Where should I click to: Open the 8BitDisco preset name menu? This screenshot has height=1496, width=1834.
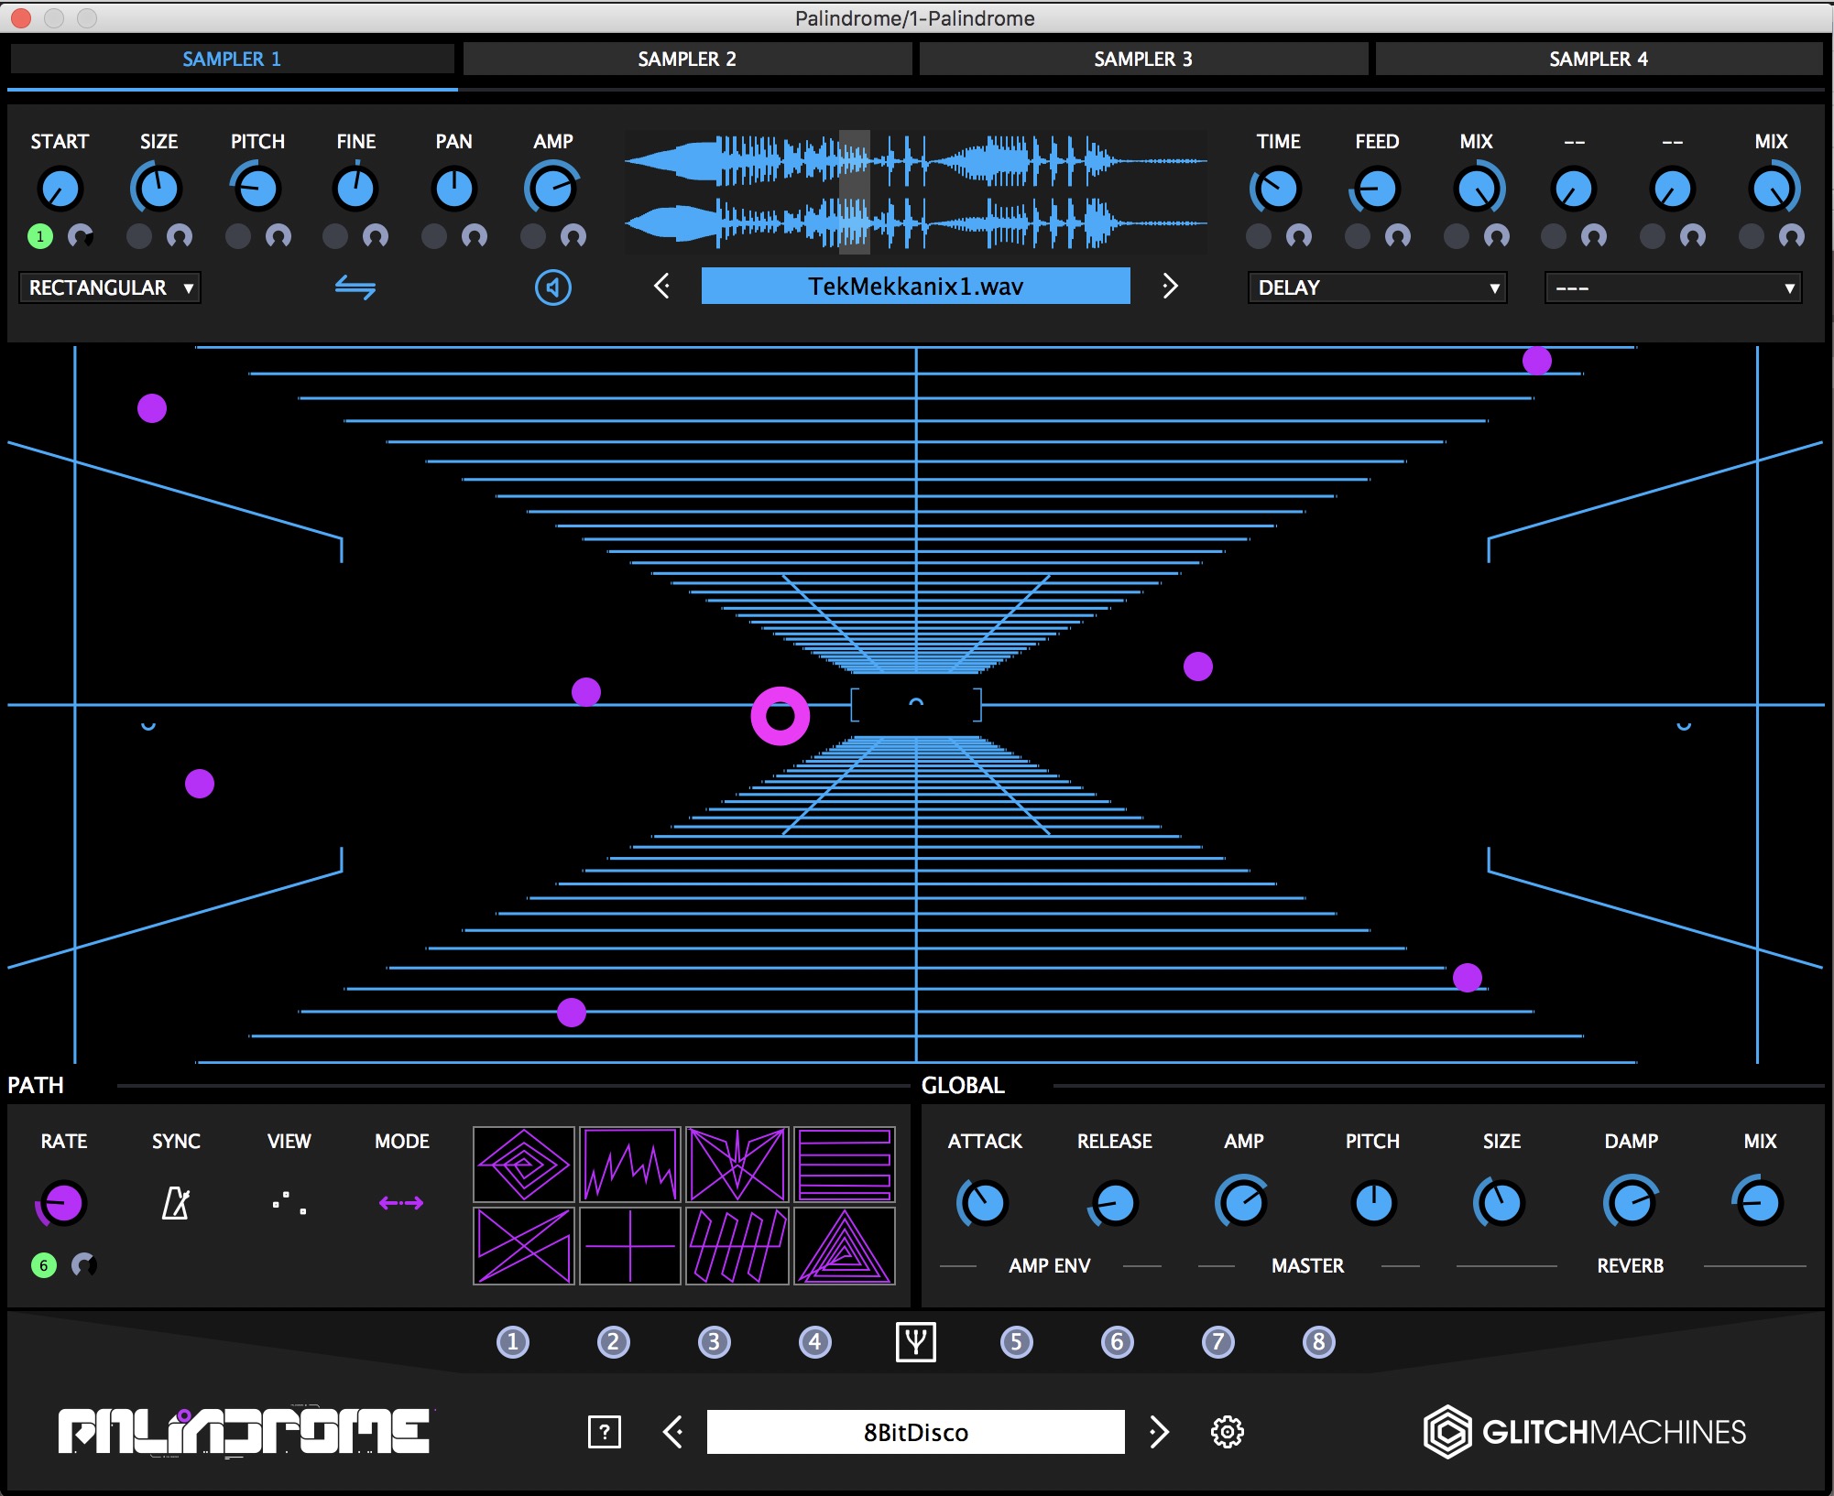point(916,1432)
